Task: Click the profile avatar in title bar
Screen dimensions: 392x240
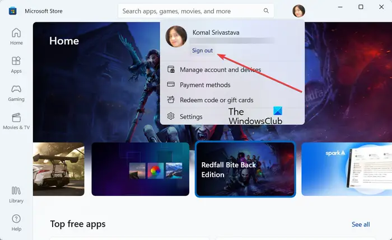Action: (x=298, y=11)
